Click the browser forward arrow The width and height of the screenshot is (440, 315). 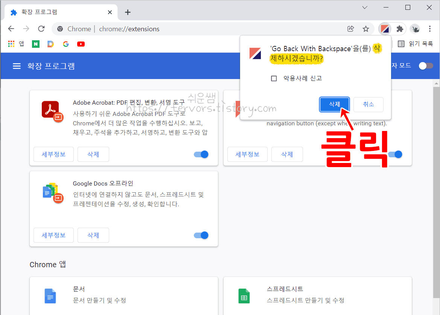26,29
